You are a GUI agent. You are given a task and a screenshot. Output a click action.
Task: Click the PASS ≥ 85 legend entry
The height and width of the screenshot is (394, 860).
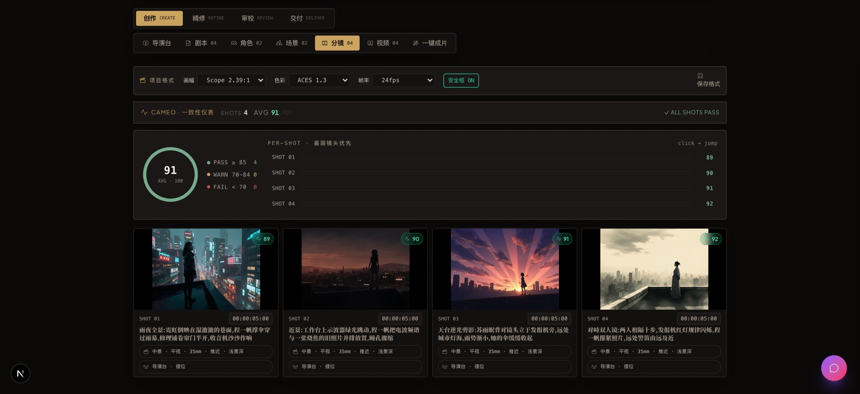pyautogui.click(x=232, y=162)
